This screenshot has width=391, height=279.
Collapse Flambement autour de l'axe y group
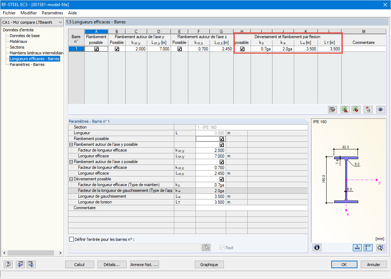coord(71,145)
